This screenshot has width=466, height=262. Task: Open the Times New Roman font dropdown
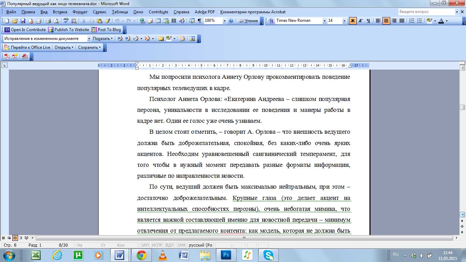pyautogui.click(x=324, y=21)
